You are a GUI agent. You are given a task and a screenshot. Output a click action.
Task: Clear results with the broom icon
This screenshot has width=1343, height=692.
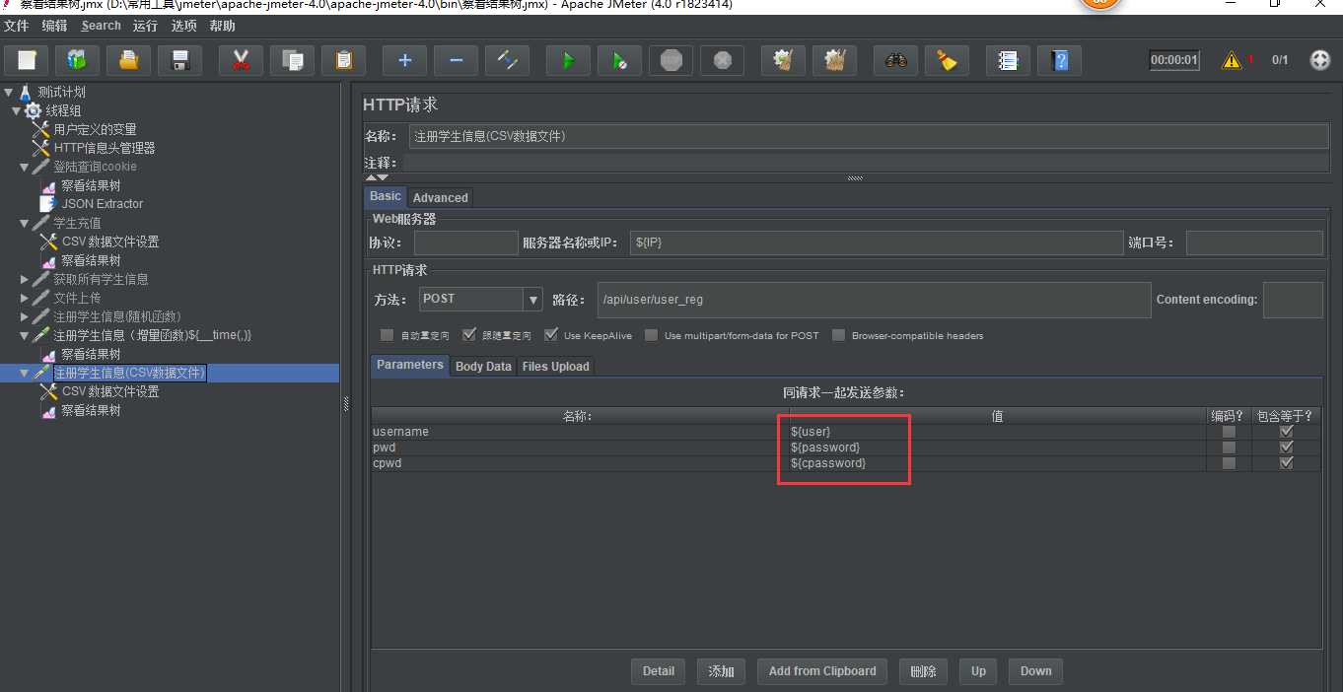(x=784, y=61)
